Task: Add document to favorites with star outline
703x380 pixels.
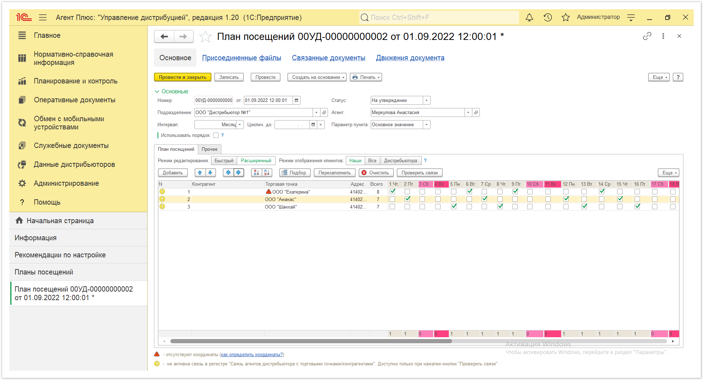Action: (x=205, y=36)
